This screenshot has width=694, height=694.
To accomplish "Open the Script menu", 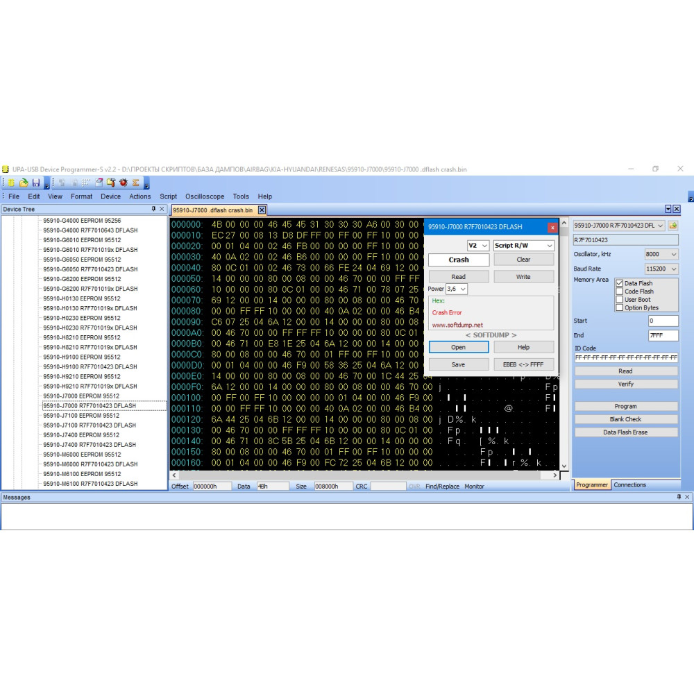I will point(168,196).
